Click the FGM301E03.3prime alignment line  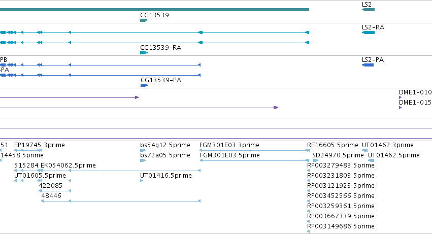pos(254,150)
